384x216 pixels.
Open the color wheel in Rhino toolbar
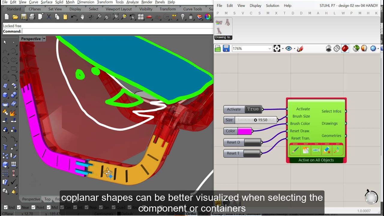pos(208,17)
